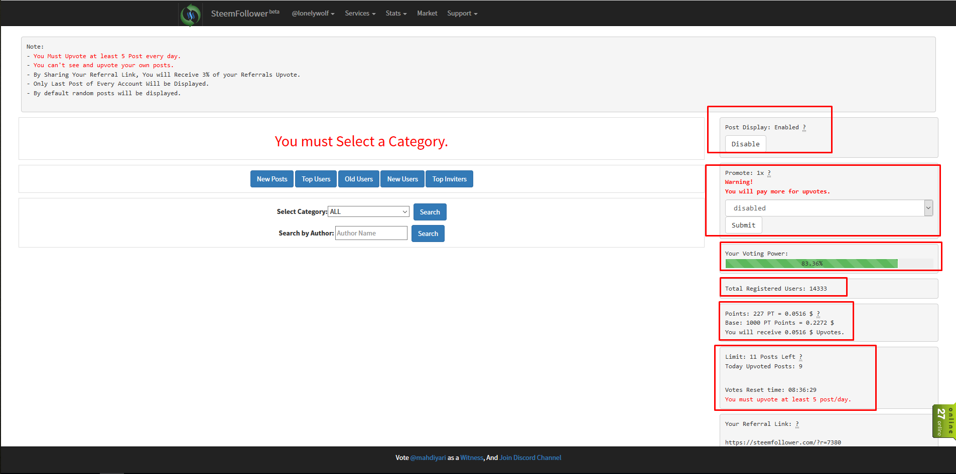View Top Users list
Viewport: 956px width, 474px height.
click(x=316, y=179)
